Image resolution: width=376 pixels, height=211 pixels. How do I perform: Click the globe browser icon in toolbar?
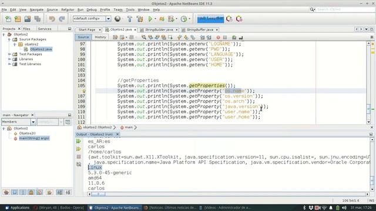(117, 19)
